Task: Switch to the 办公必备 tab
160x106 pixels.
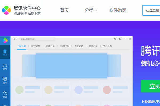Action: coord(79,46)
